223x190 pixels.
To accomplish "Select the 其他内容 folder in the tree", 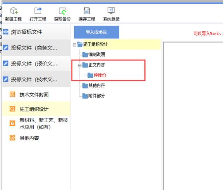I will coord(96,86).
